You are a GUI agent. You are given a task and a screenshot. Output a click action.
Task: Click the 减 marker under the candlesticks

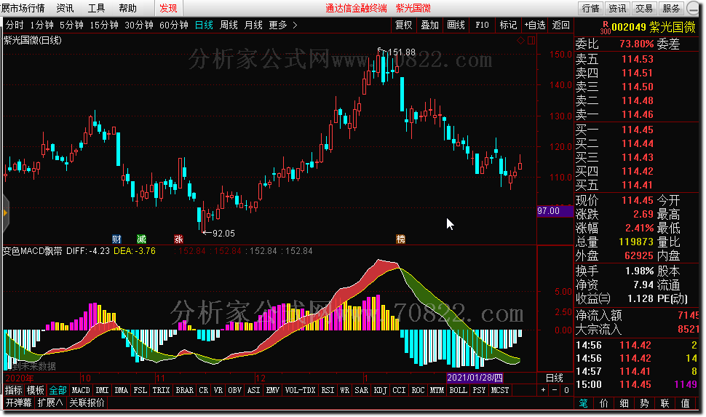point(141,239)
